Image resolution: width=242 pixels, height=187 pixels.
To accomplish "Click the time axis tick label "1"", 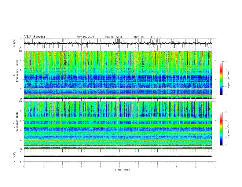I will point(43,167).
